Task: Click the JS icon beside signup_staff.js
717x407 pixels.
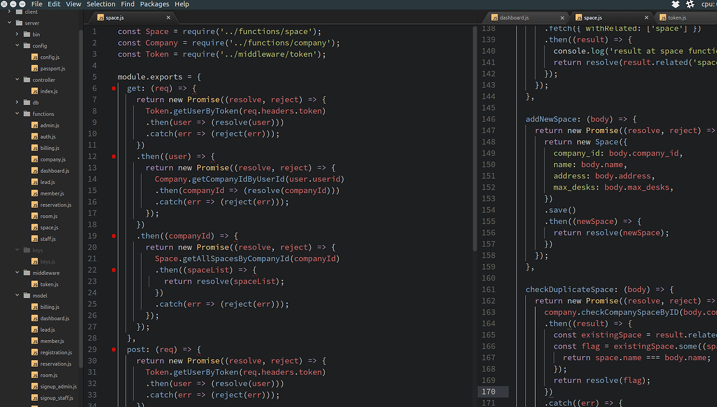Action: pos(35,398)
